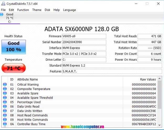
Task: Open the Function menu
Action: (23, 10)
